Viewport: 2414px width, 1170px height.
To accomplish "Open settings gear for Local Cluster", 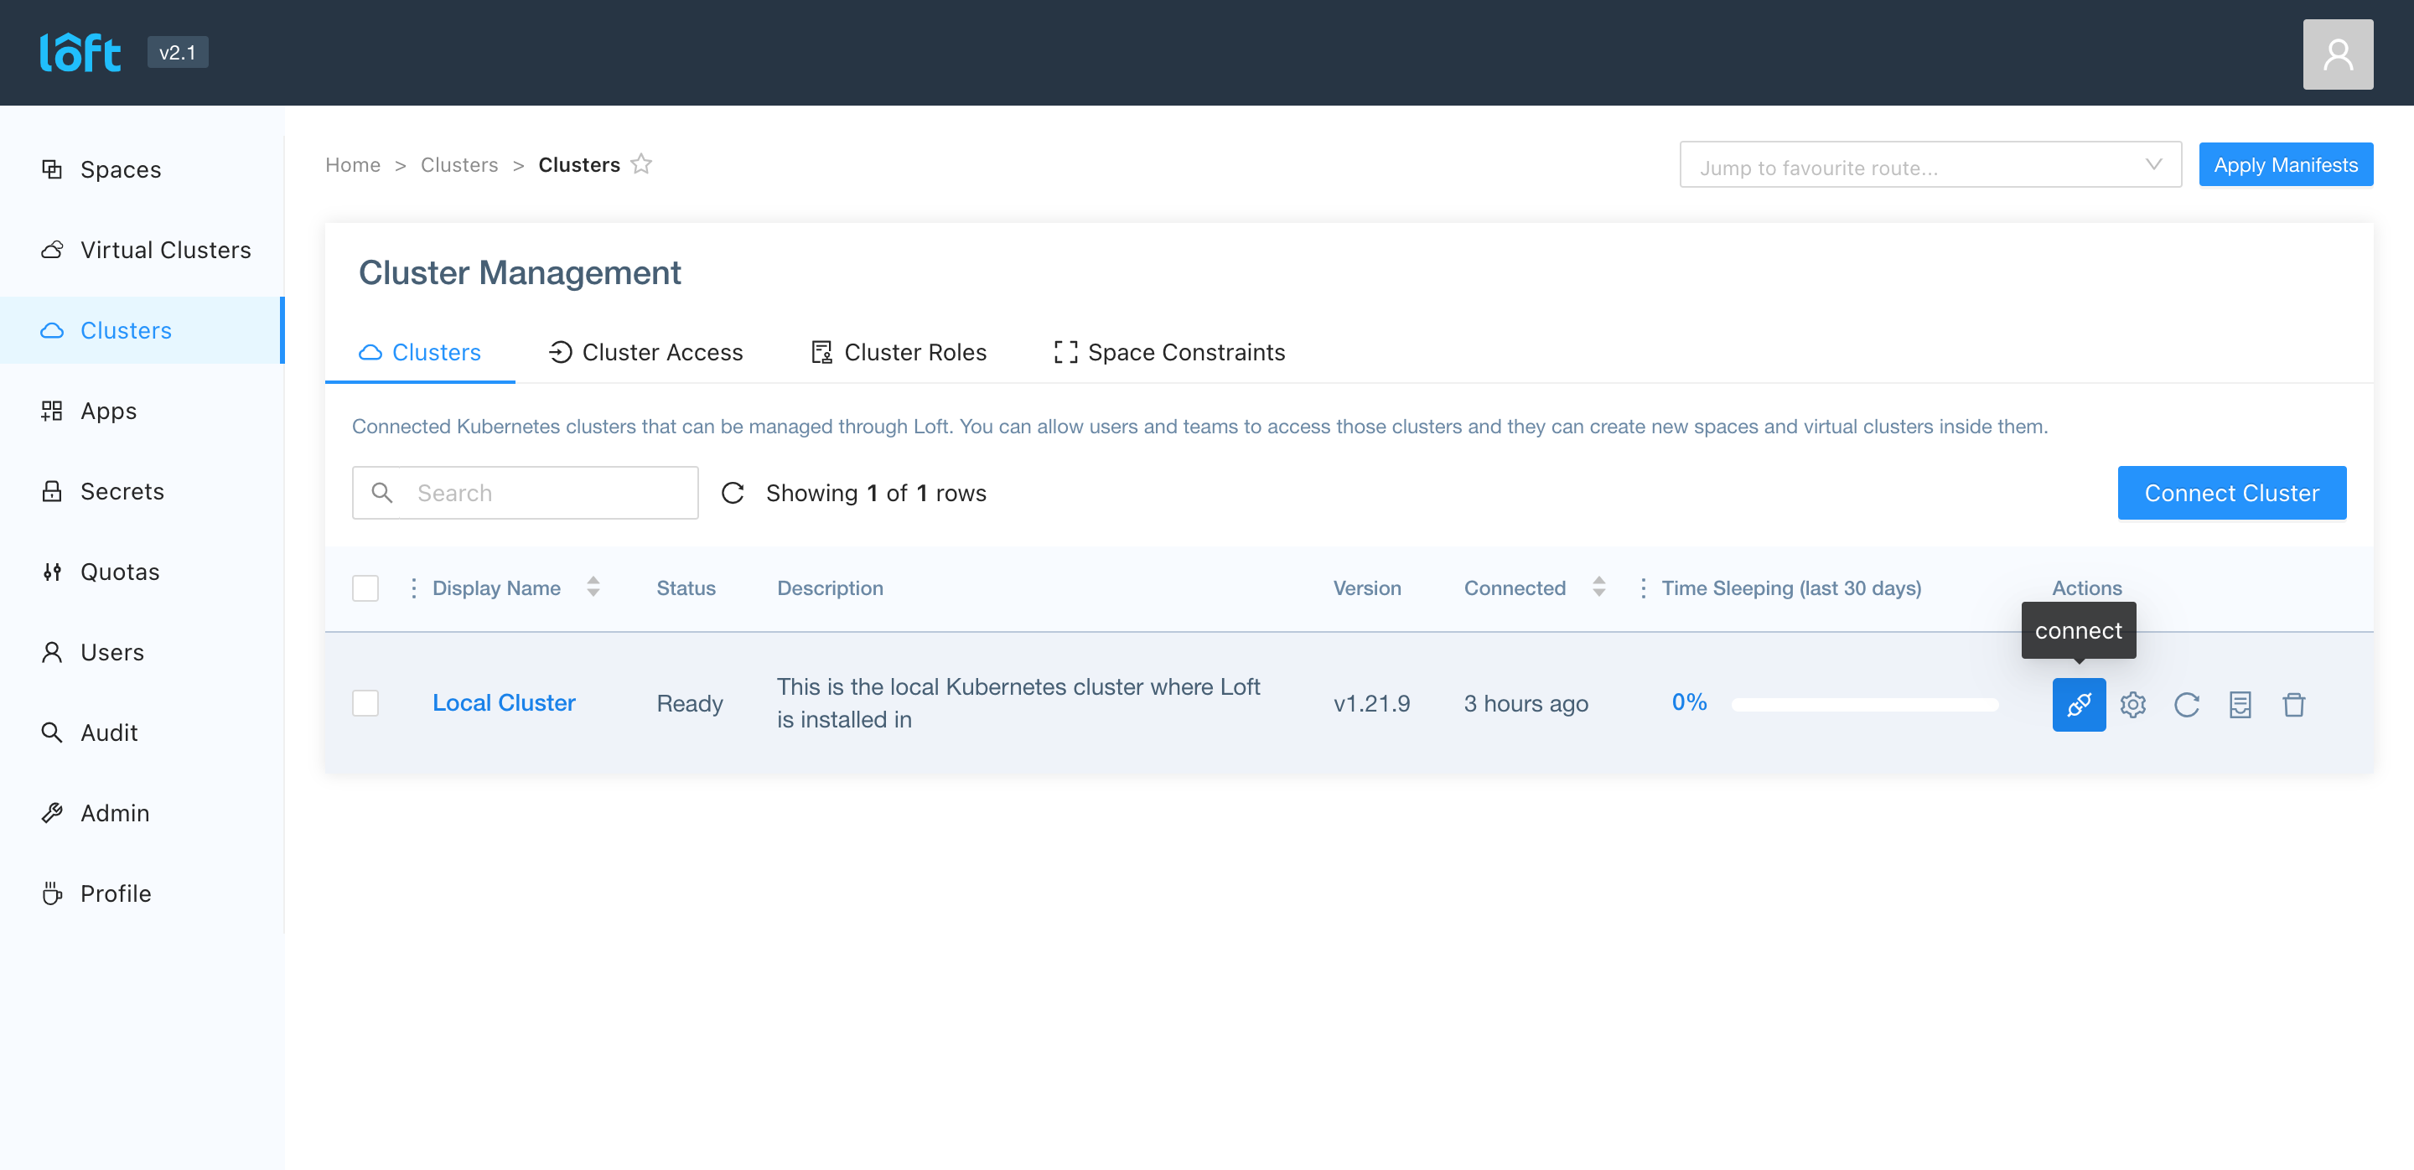I will point(2133,705).
